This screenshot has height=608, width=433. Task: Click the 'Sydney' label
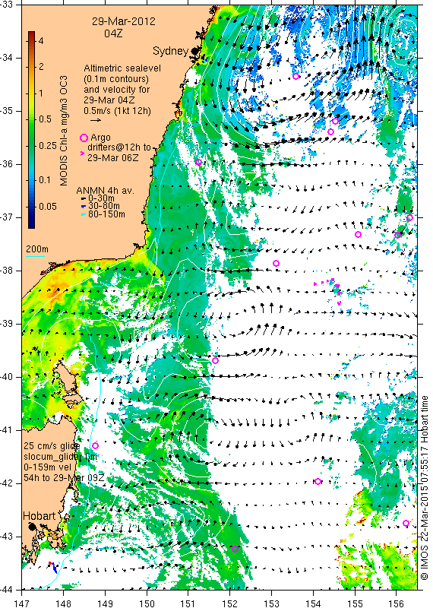pyautogui.click(x=171, y=51)
